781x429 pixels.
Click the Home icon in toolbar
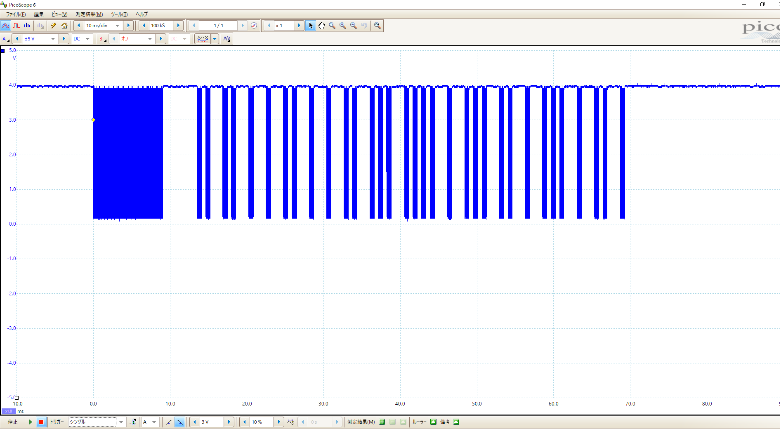point(64,26)
